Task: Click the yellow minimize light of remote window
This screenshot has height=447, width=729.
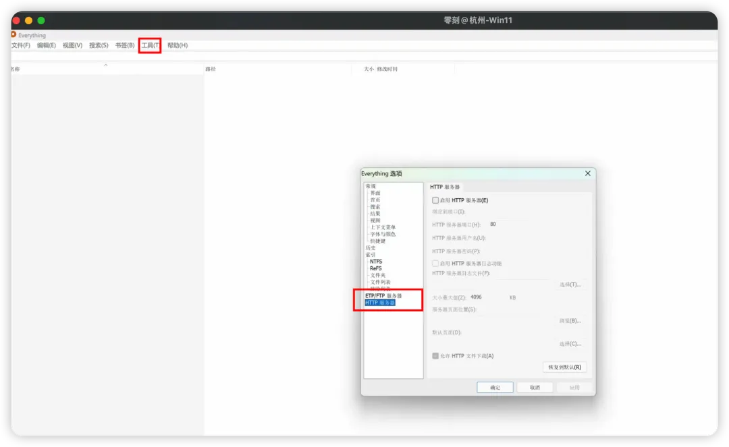Action: (x=28, y=20)
